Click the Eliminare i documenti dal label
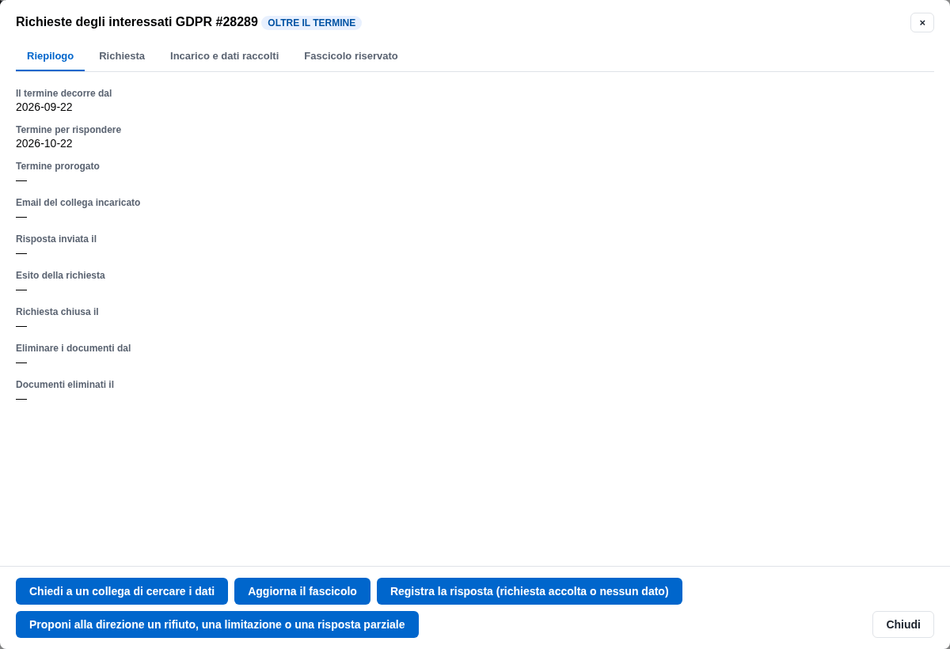950x649 pixels. pos(74,348)
